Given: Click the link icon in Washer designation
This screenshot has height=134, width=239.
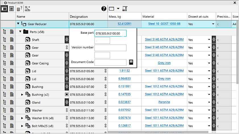Looking at the screenshot, I should [x=105, y=110].
